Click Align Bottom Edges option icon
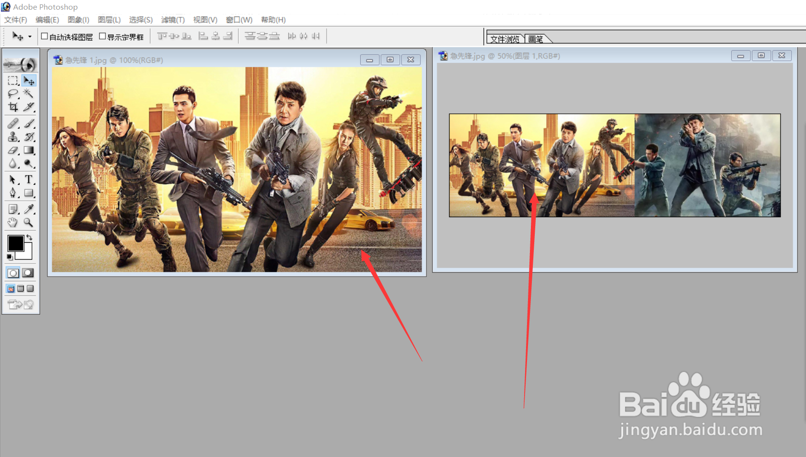806x457 pixels. pos(186,36)
